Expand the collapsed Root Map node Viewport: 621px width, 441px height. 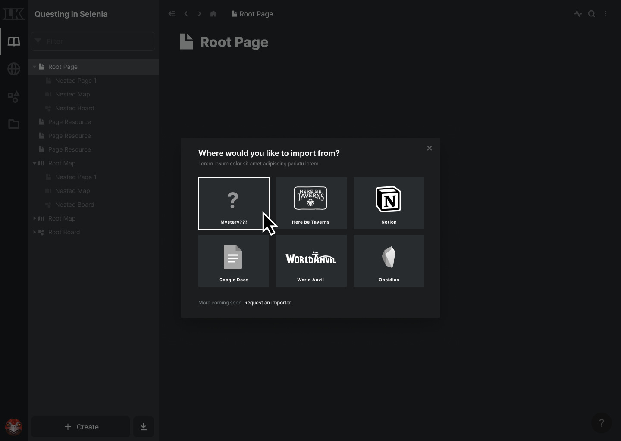34,218
